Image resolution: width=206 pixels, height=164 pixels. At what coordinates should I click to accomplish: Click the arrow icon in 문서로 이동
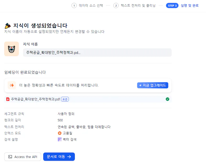pos(69,157)
